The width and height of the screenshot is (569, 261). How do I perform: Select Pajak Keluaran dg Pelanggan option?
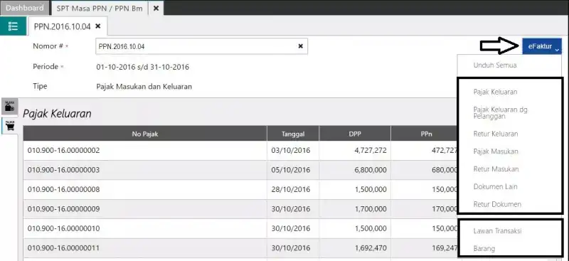click(x=501, y=113)
